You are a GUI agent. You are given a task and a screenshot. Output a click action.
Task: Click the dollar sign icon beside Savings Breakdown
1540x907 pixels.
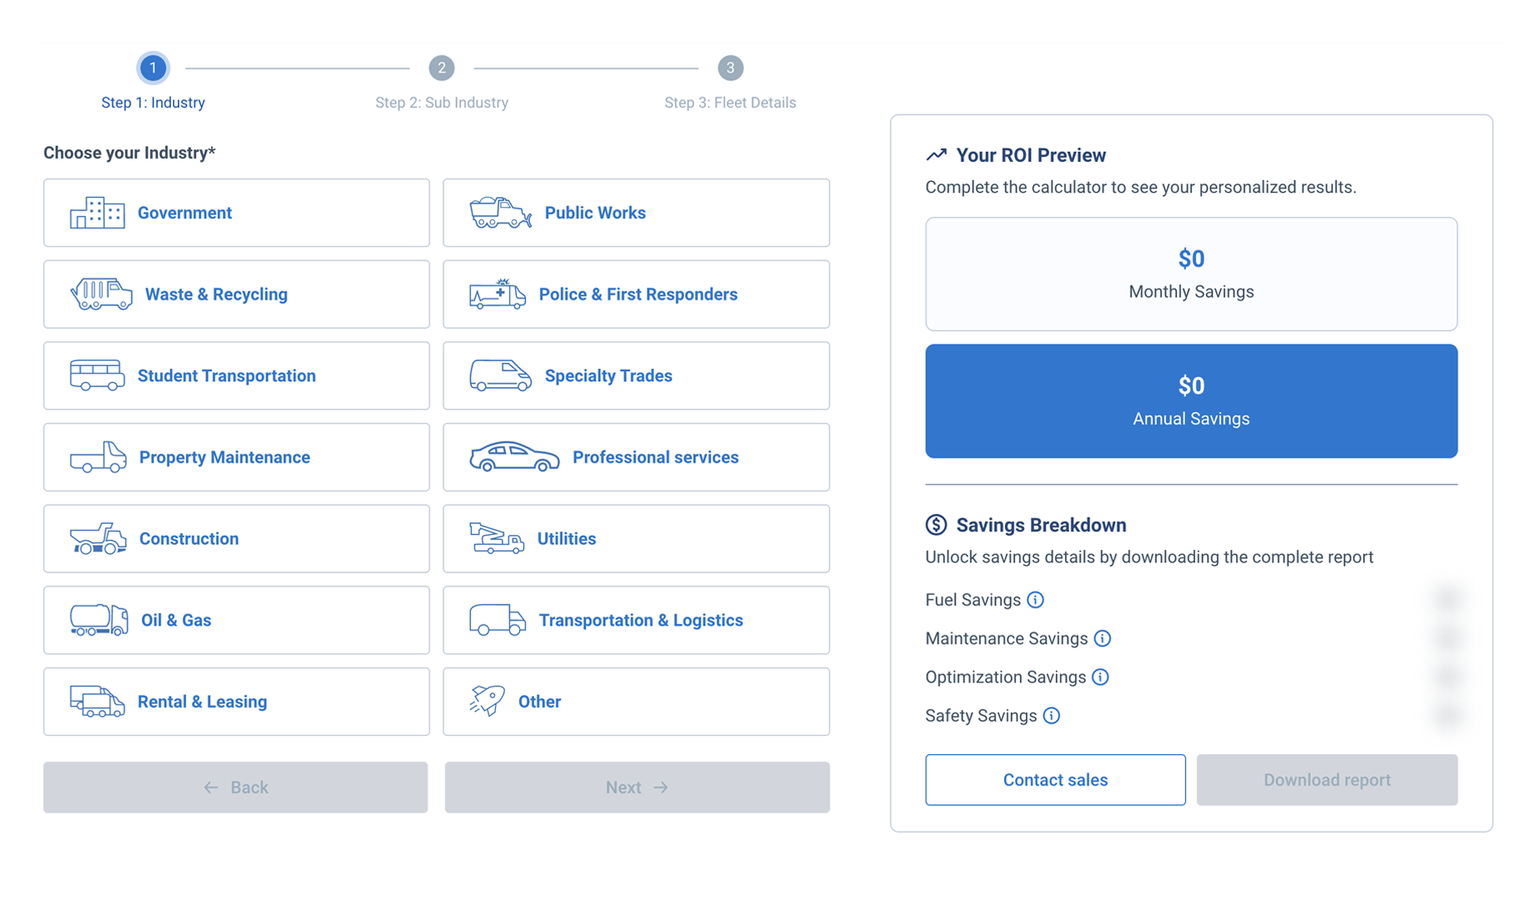point(935,524)
